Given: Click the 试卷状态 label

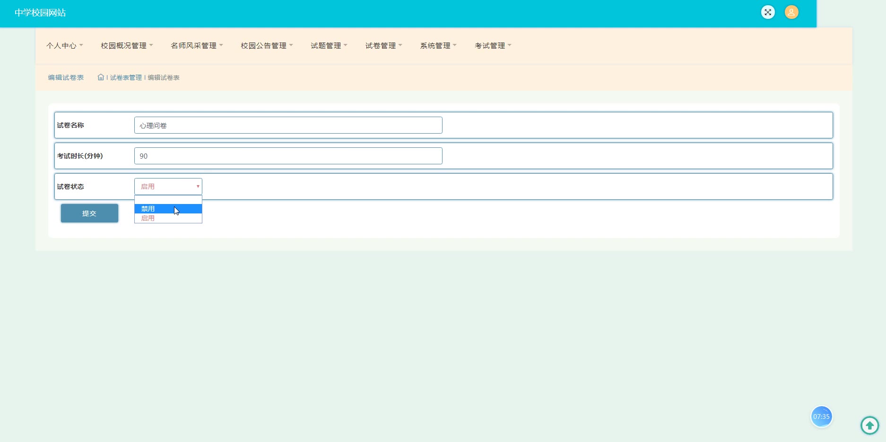Looking at the screenshot, I should coord(70,187).
